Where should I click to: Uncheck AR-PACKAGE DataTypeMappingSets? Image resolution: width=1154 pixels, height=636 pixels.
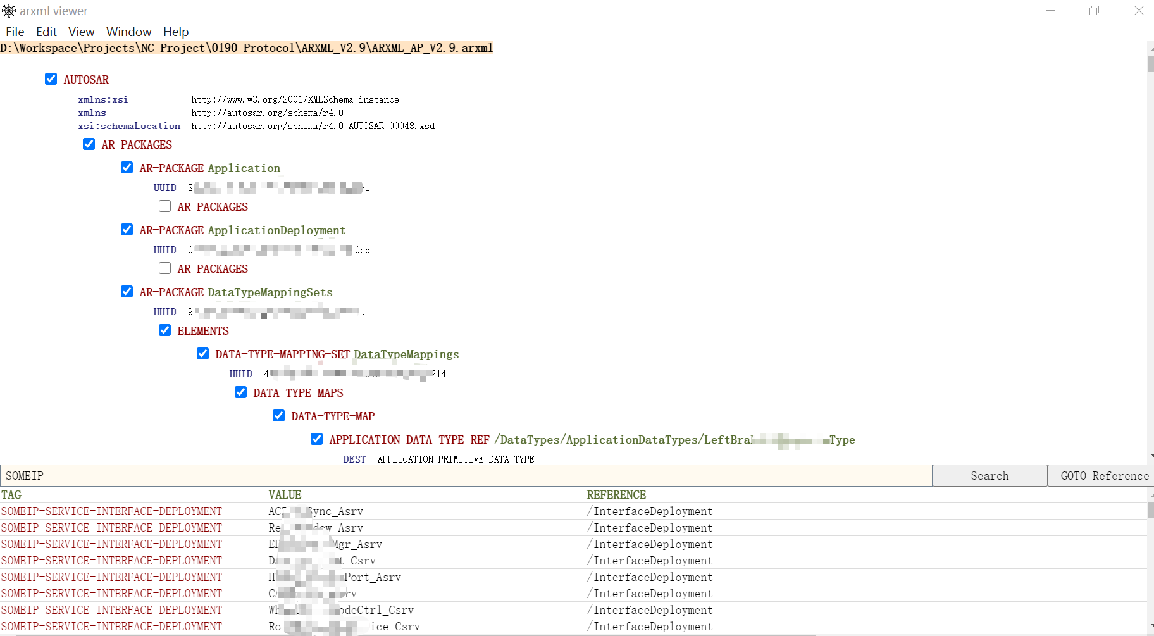[x=127, y=291]
